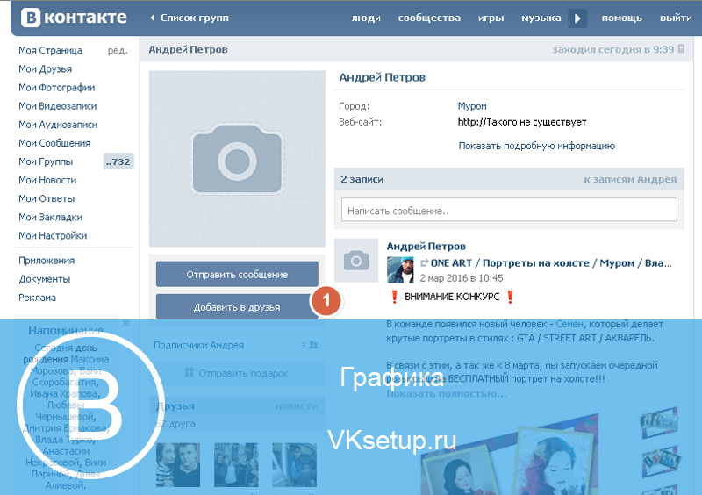Click the repost arrow icon before ONE ART
This screenshot has width=702, height=495.
(424, 263)
